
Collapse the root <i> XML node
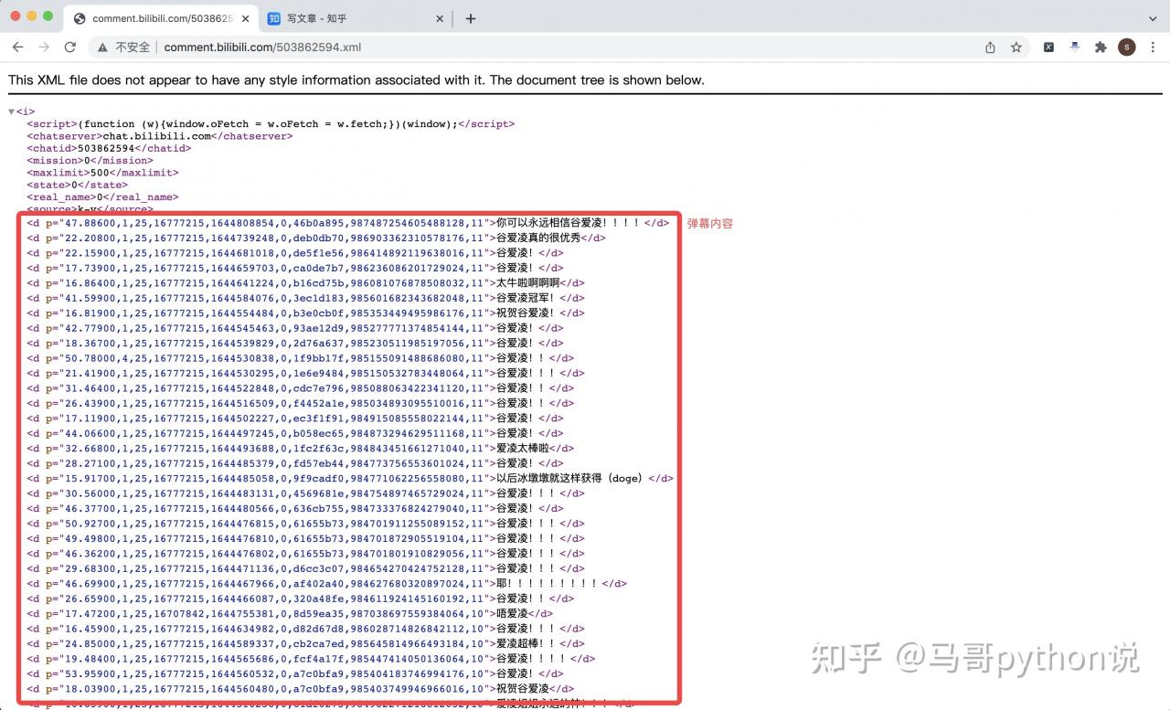[12, 112]
